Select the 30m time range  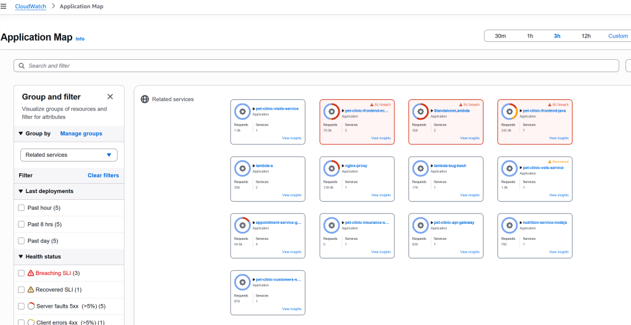pyautogui.click(x=500, y=36)
